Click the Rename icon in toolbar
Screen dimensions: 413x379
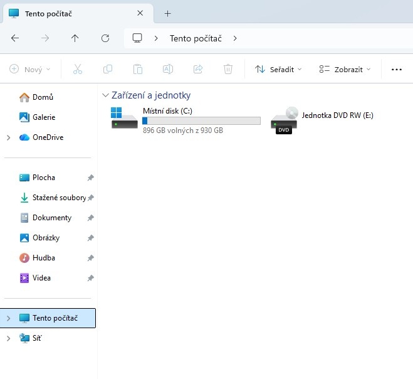(x=168, y=70)
